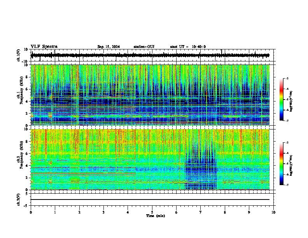Click the ch.1 spectrogram panel

click(150, 95)
